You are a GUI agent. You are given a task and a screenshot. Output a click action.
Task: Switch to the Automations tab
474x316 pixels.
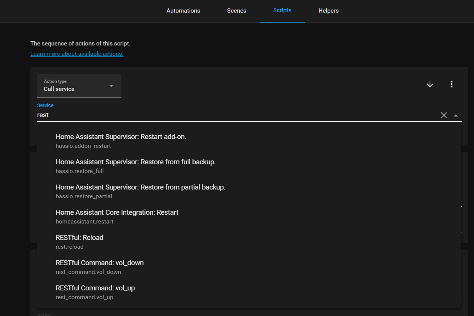pyautogui.click(x=183, y=11)
